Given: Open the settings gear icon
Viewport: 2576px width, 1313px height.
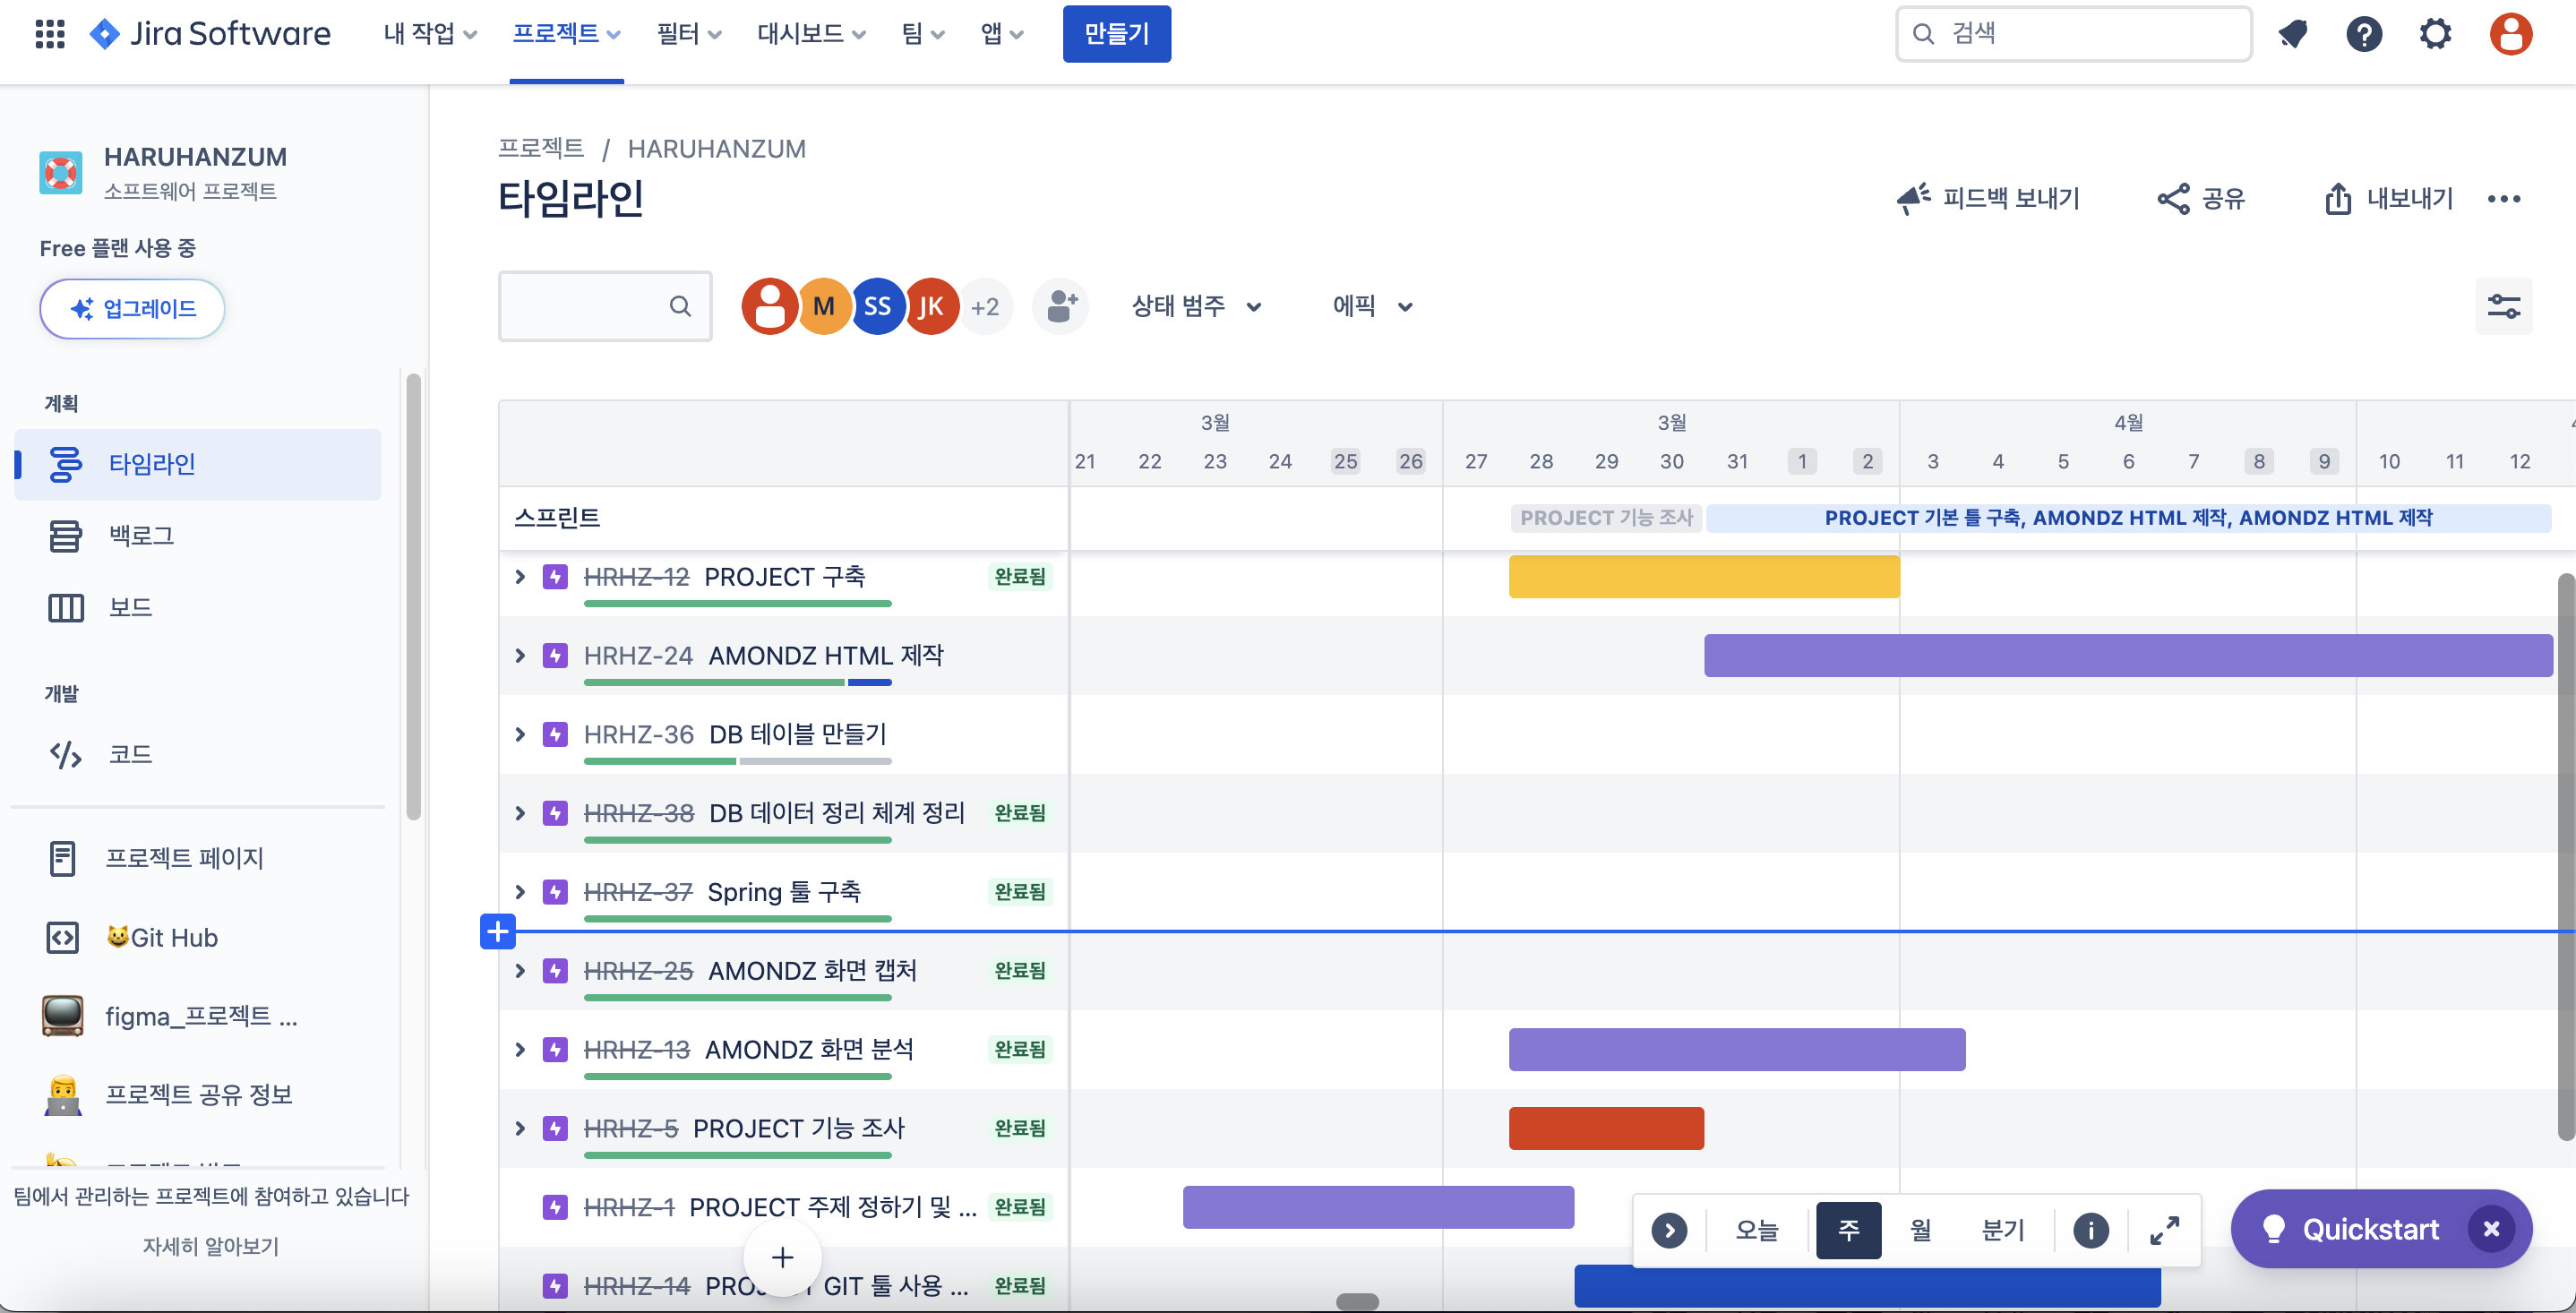Looking at the screenshot, I should [2435, 33].
